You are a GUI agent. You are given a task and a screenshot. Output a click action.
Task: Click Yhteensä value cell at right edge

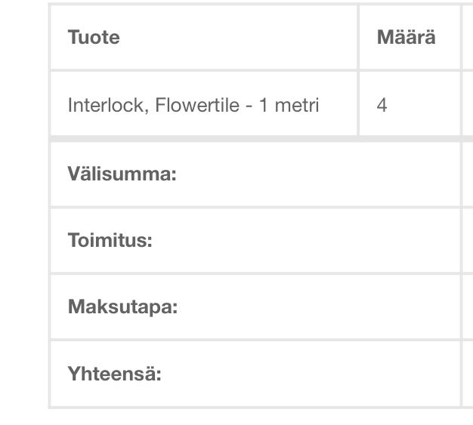point(468,374)
